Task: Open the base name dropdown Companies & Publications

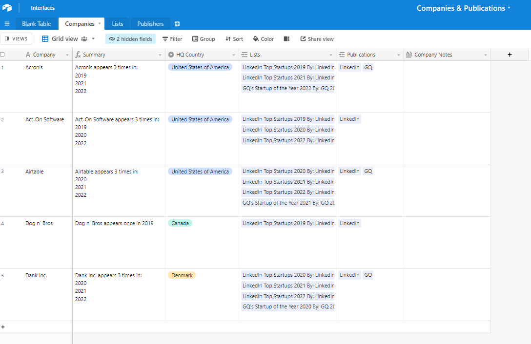Action: point(463,8)
